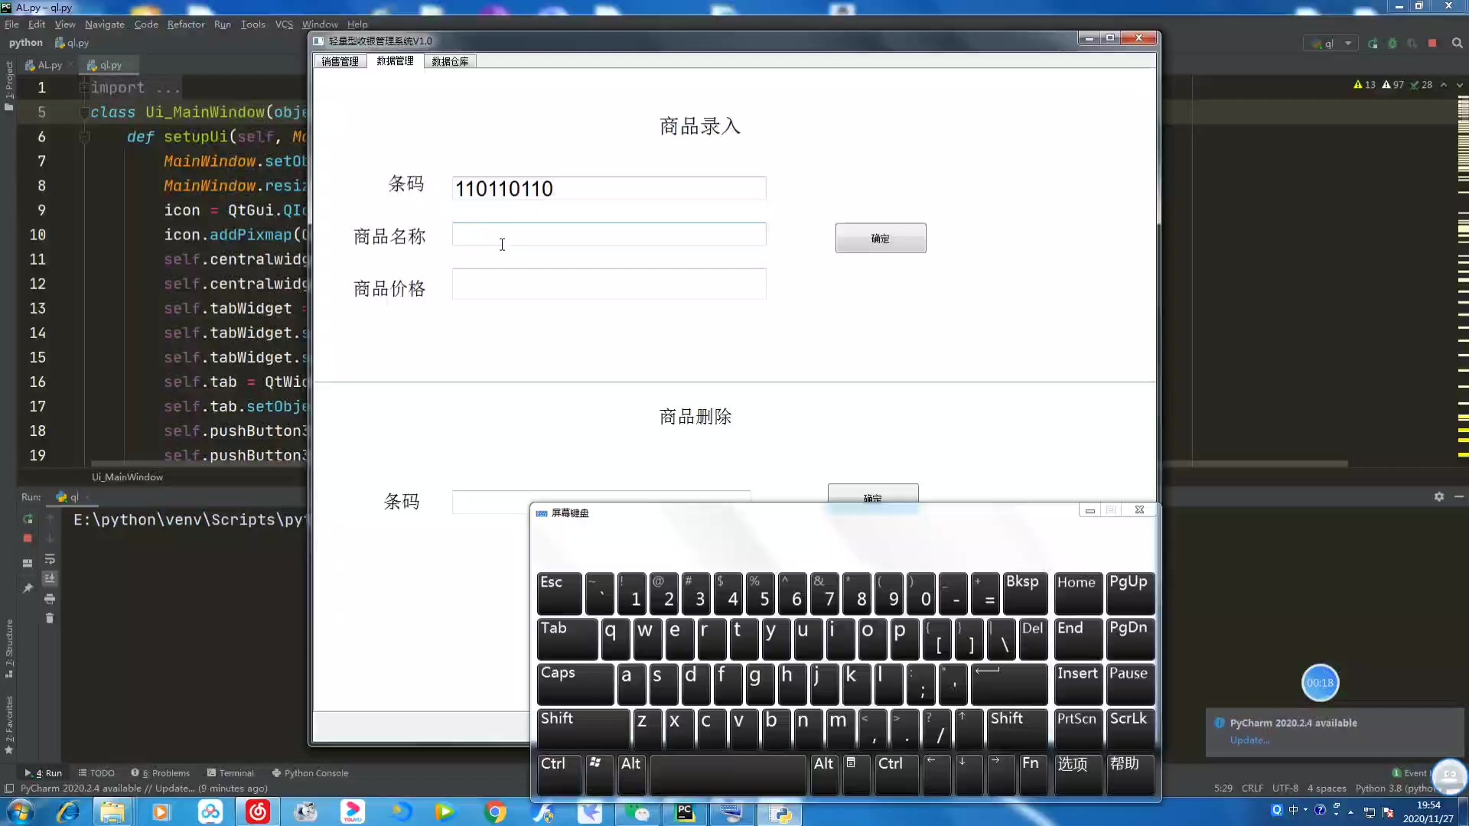Screen dimensions: 1469x826
Task: Click the Windows logo key on screen keyboard
Action: (599, 774)
